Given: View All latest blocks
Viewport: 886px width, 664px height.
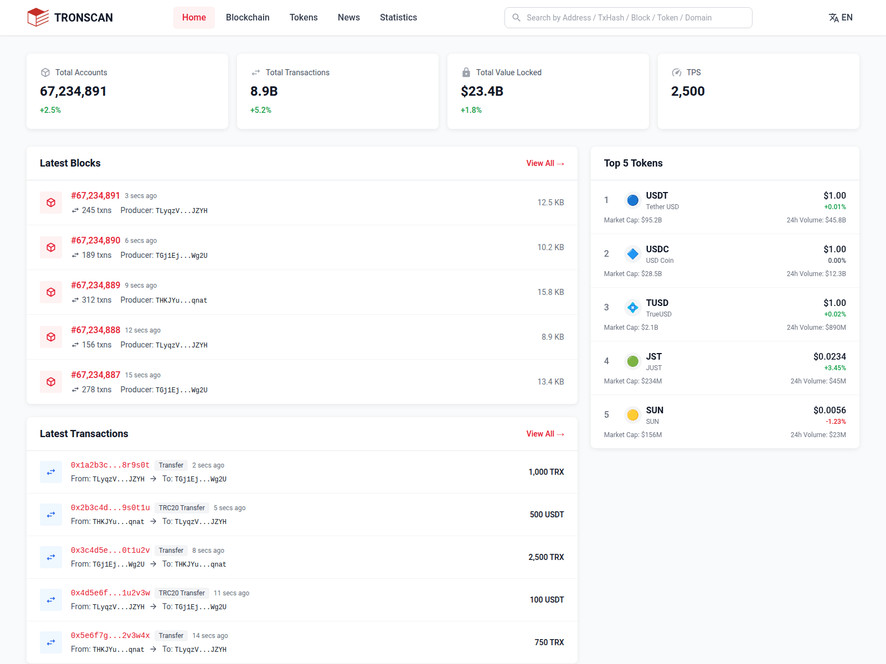Looking at the screenshot, I should click(x=545, y=163).
